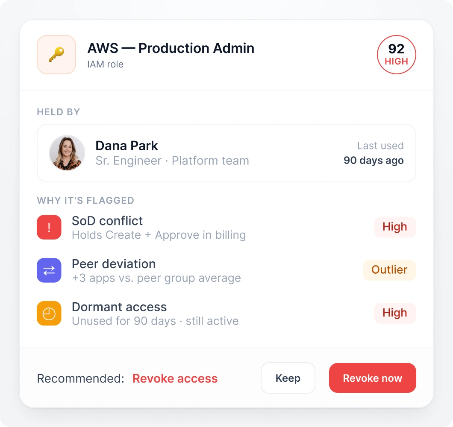Click the Revoke access recommendation link
The height and width of the screenshot is (427, 453).
(x=175, y=378)
